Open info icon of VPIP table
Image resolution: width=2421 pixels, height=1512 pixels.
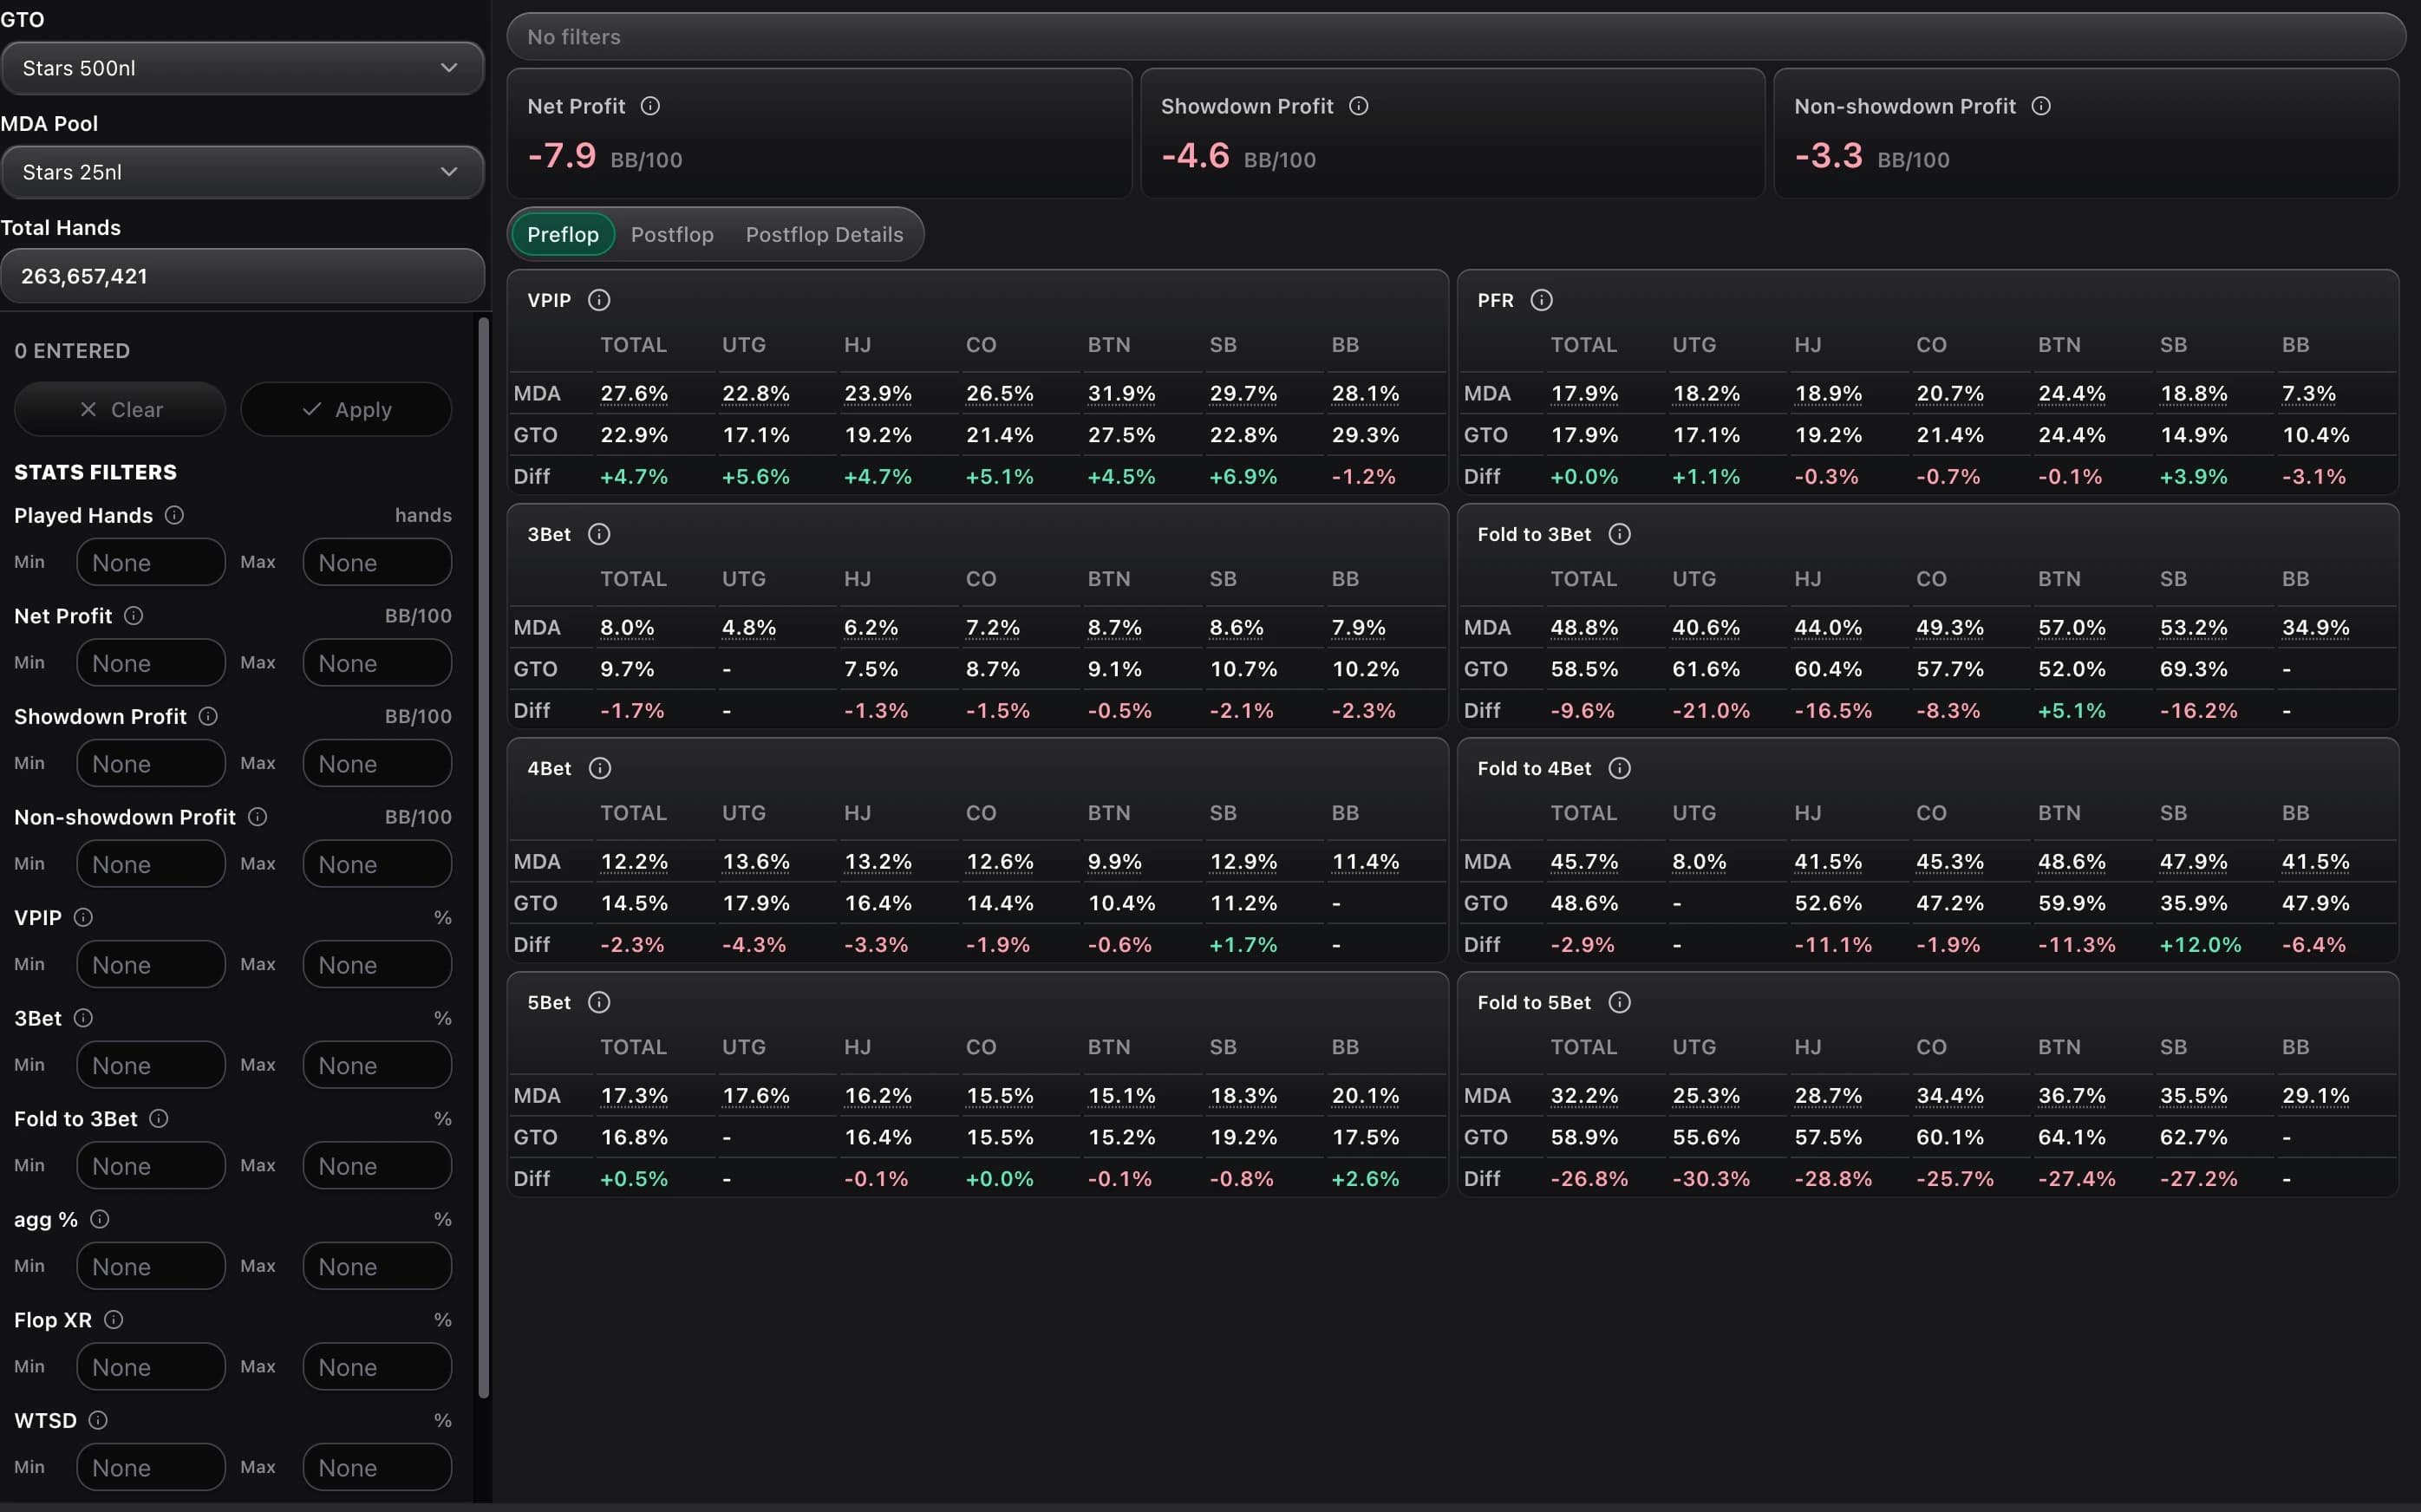tap(599, 300)
